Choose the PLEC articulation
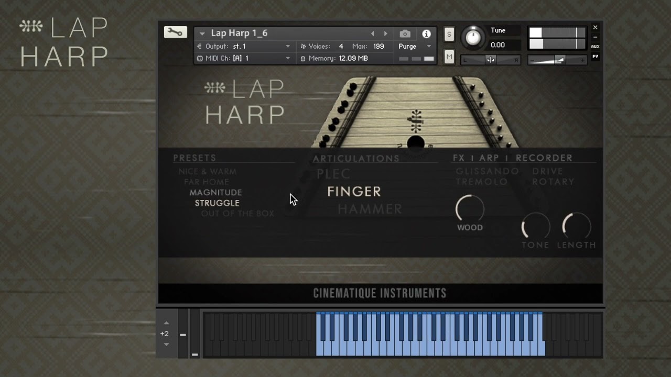Viewport: 671px width, 377px height. coord(333,174)
